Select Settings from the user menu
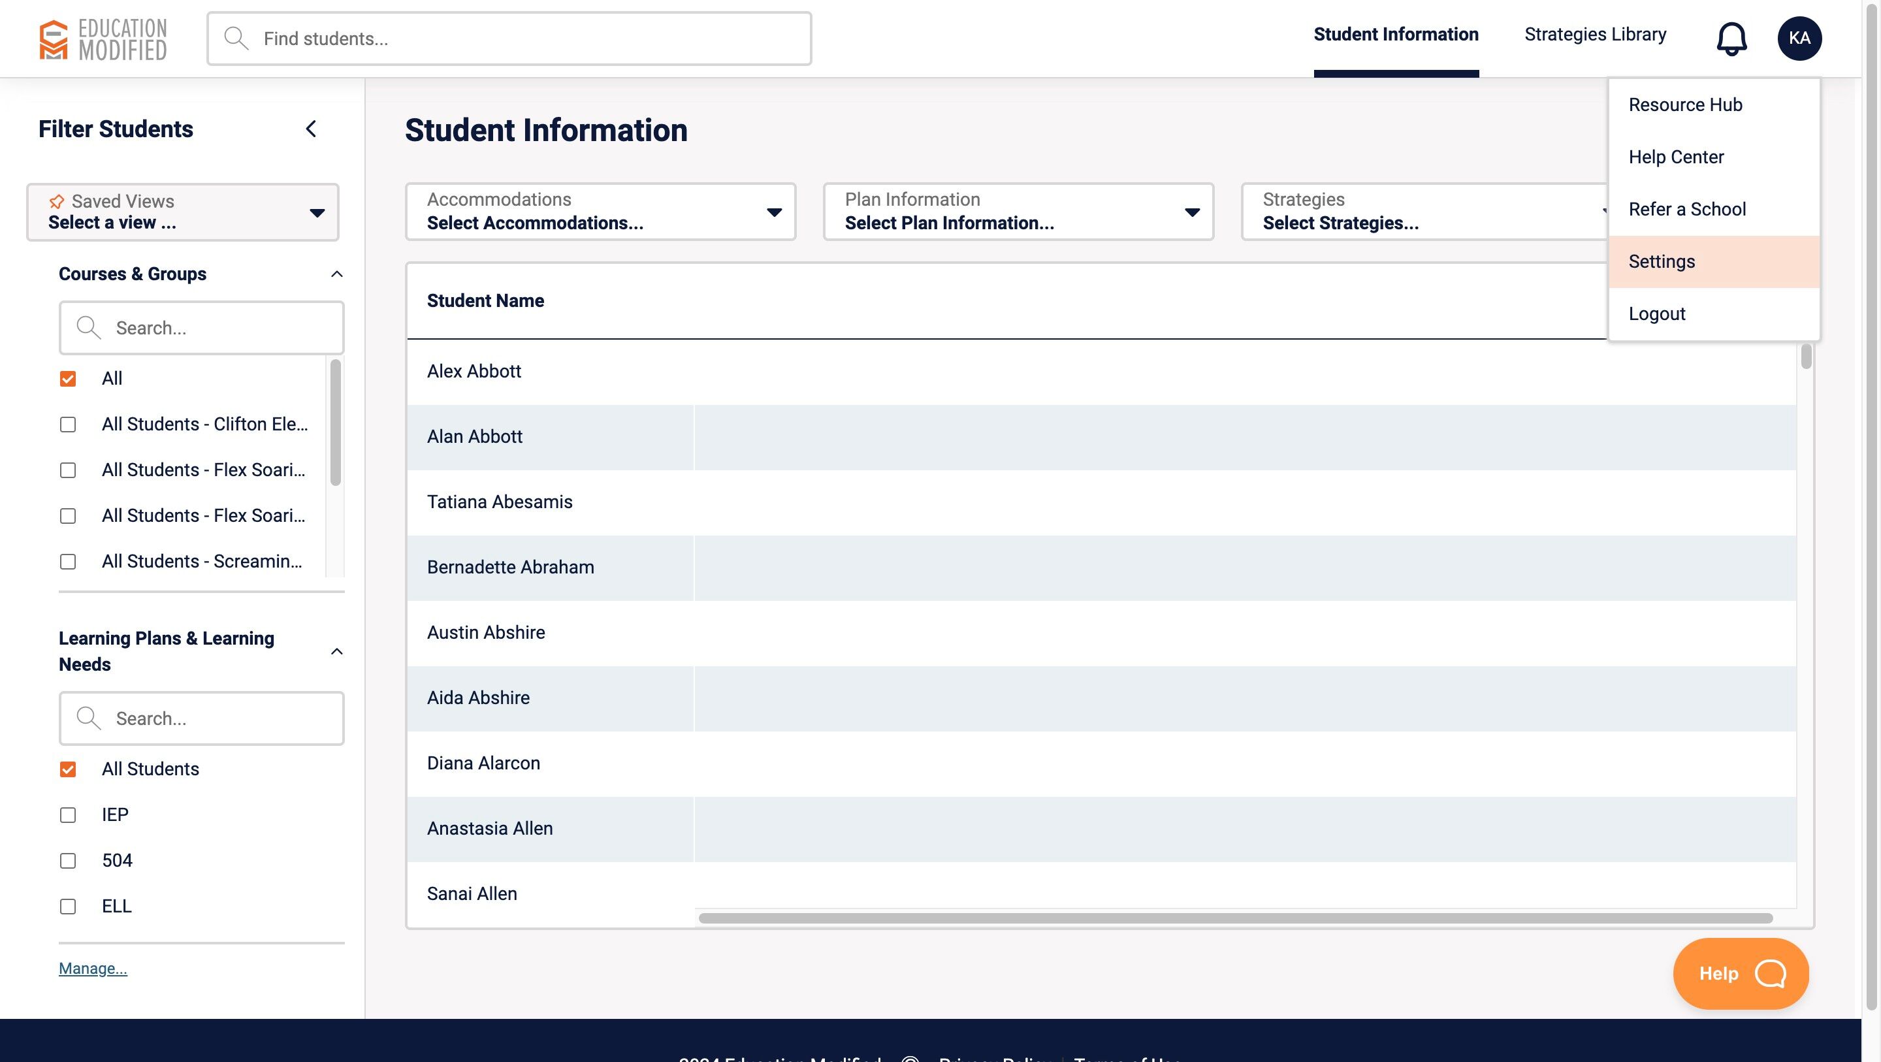 tap(1662, 261)
